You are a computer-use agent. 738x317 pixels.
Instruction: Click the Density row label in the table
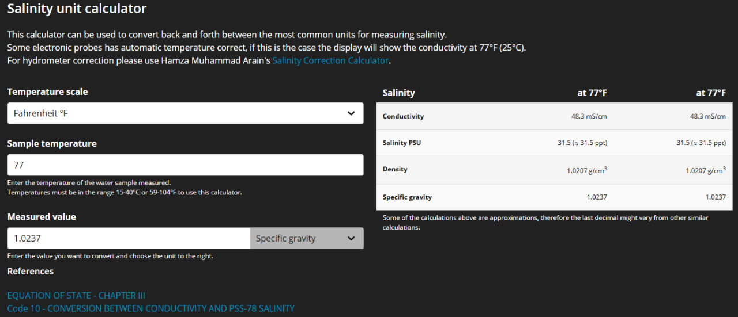tap(395, 169)
